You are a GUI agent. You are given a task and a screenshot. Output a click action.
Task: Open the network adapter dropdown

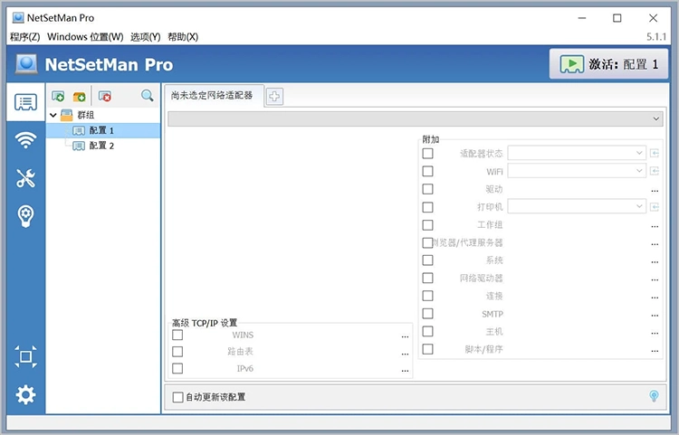tap(656, 118)
